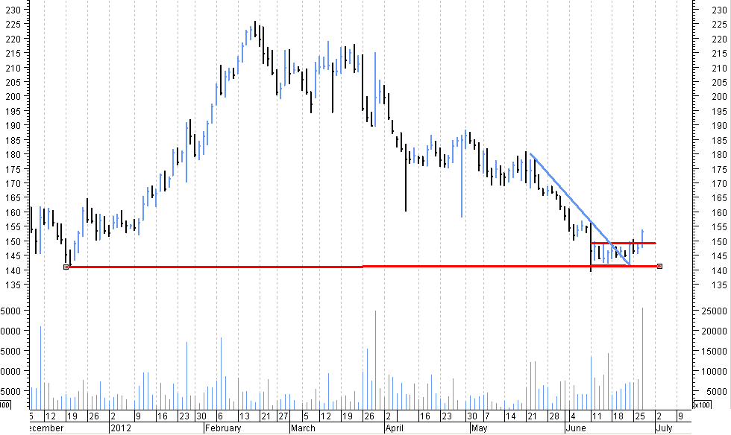Viewport: 731px width, 435px height.
Task: Click the '15000' volume label on the right axis
Action: tap(715, 352)
